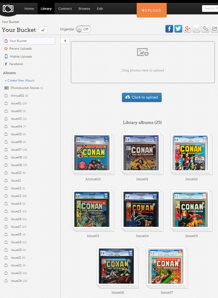Click the Photobucket Stories icon in sidebar

(x=6, y=88)
